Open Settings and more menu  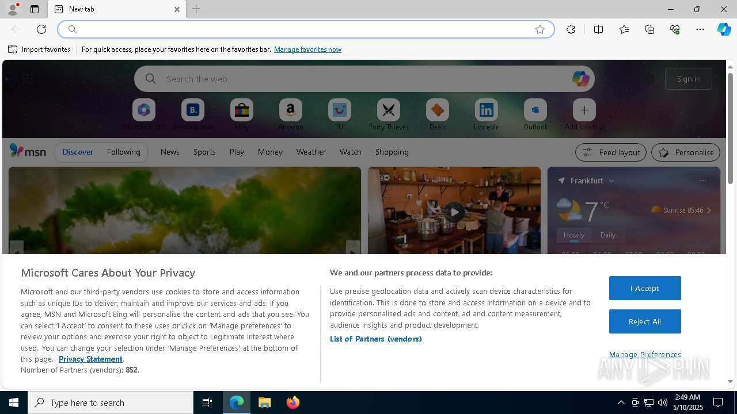(x=700, y=29)
